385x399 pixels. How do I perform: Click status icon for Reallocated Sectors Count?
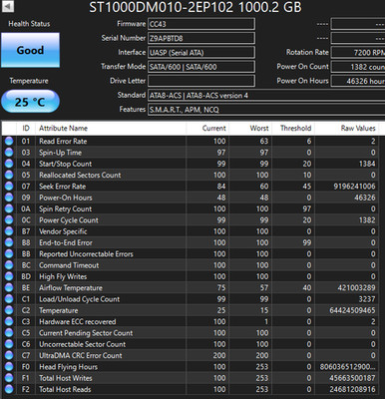point(9,175)
